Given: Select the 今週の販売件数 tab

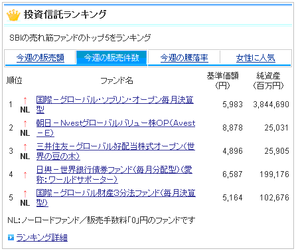Looking at the screenshot, I should coord(111,58).
